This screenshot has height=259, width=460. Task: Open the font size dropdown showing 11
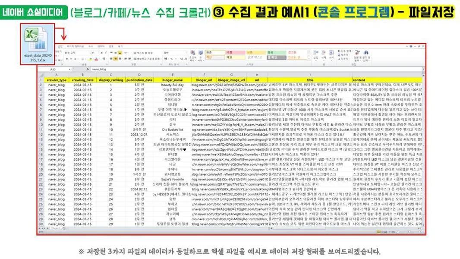tap(98, 53)
